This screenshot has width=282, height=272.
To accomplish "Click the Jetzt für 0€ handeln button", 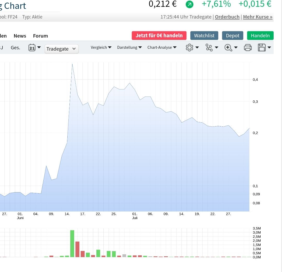I will tap(159, 35).
